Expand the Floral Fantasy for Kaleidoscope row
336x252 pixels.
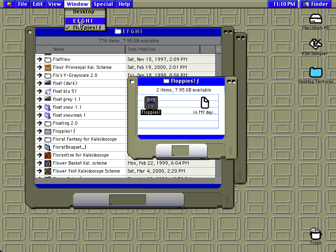[x=39, y=139]
